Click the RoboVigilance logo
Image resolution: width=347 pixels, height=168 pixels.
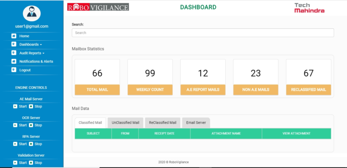tap(98, 7)
